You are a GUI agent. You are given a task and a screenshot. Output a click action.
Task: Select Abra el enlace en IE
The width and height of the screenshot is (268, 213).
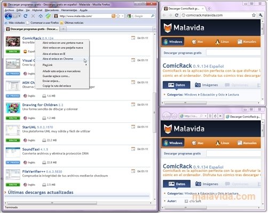click(62, 54)
